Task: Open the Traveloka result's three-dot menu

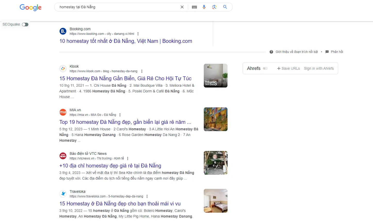Action: pos(147,196)
